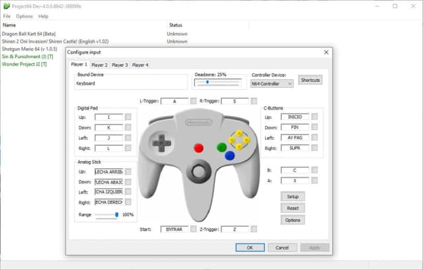Open the Controller Device dropdown
The height and width of the screenshot is (270, 423).
(x=272, y=84)
